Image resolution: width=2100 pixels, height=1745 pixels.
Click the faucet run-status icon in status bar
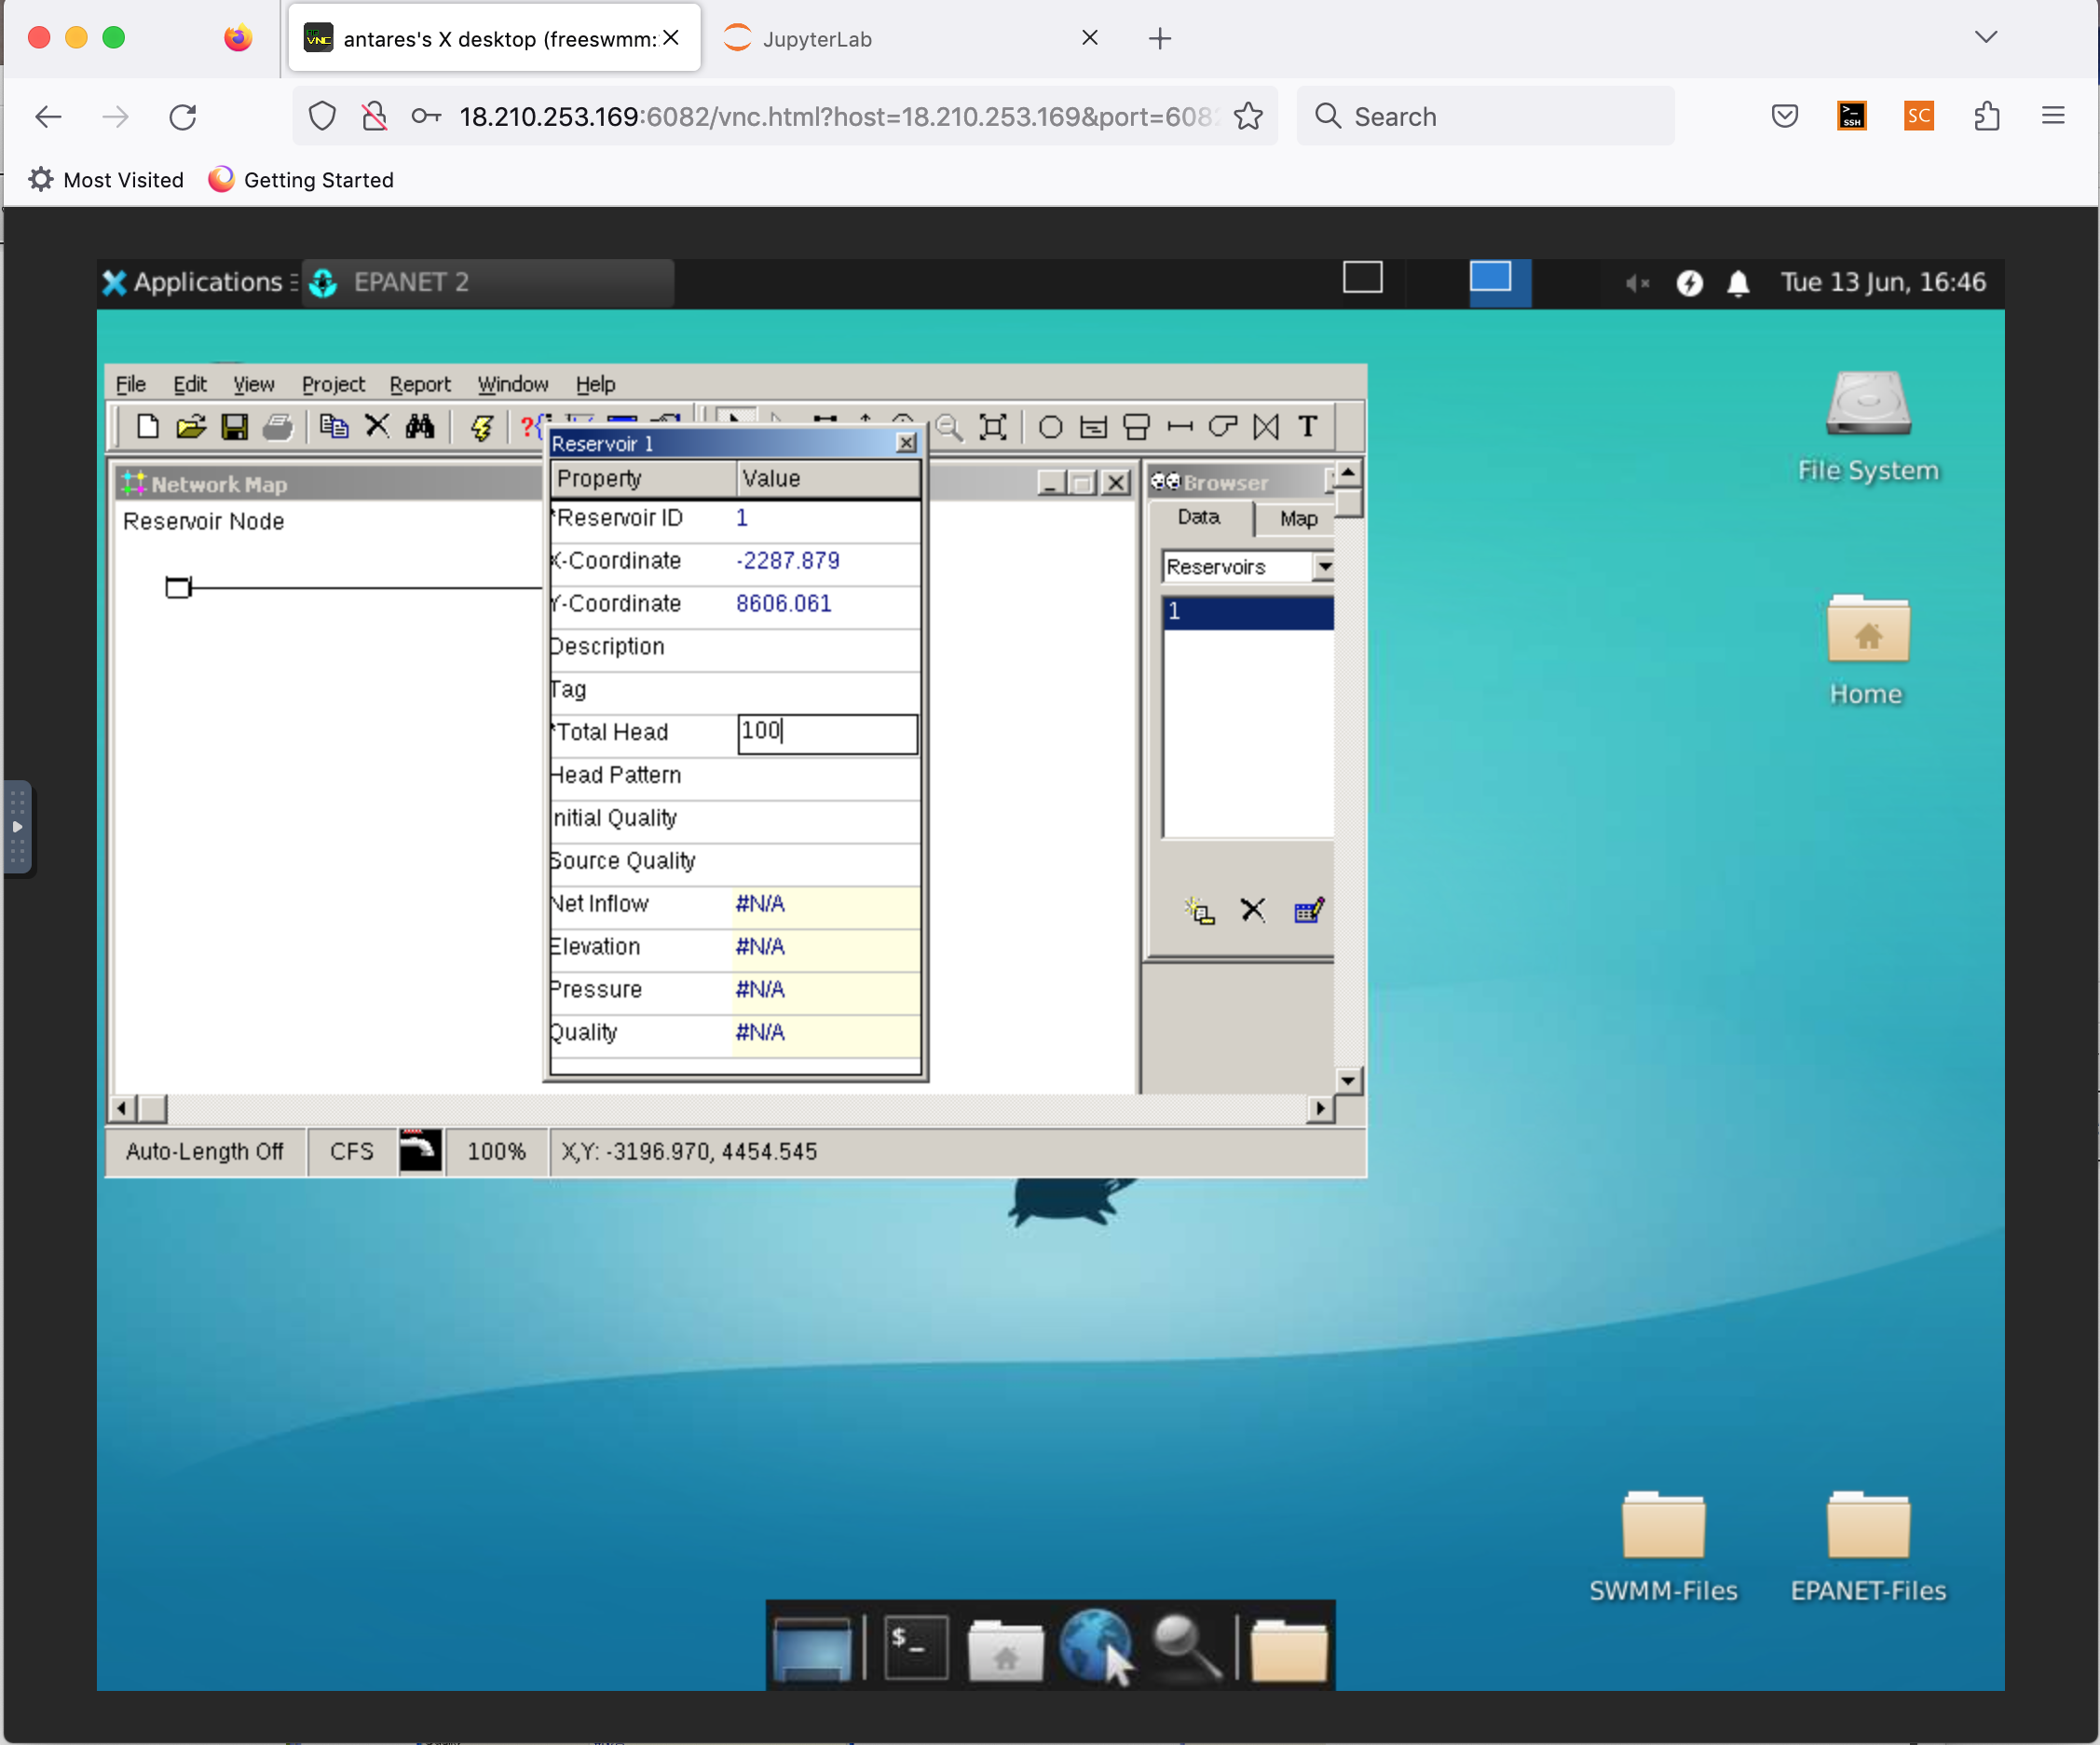[420, 1150]
